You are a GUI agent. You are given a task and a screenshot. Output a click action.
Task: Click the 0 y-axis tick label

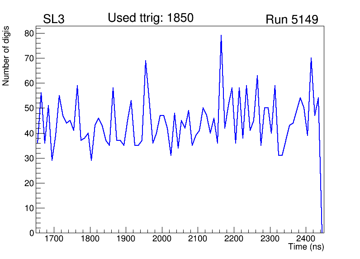32,233
